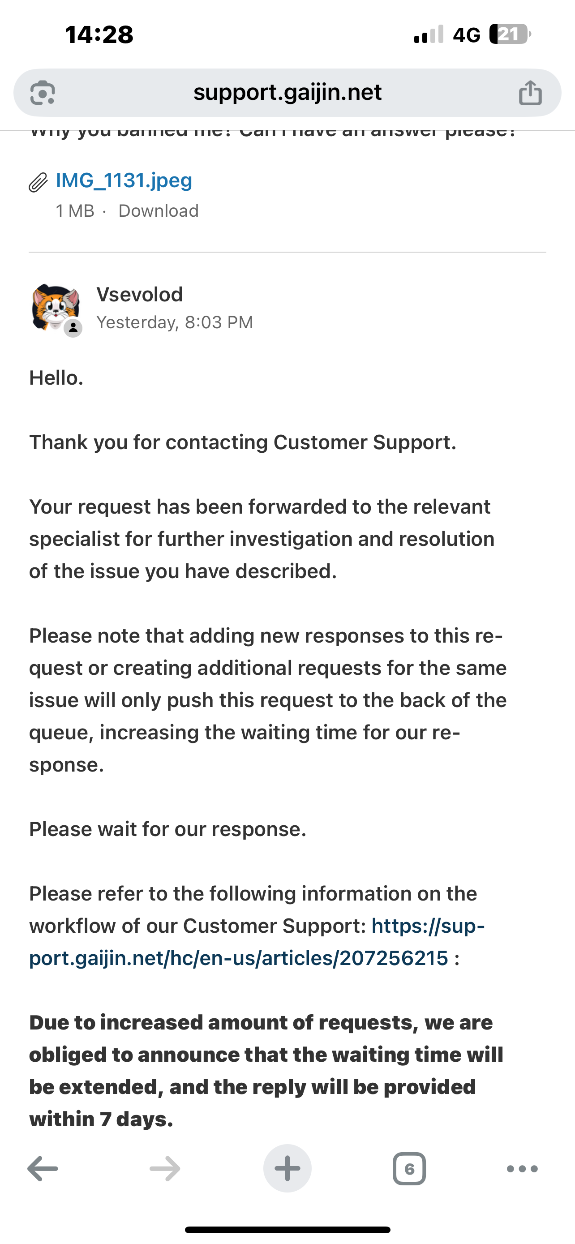The image size is (575, 1244).
Task: Tap the battery indicator in status bar
Action: [x=511, y=34]
